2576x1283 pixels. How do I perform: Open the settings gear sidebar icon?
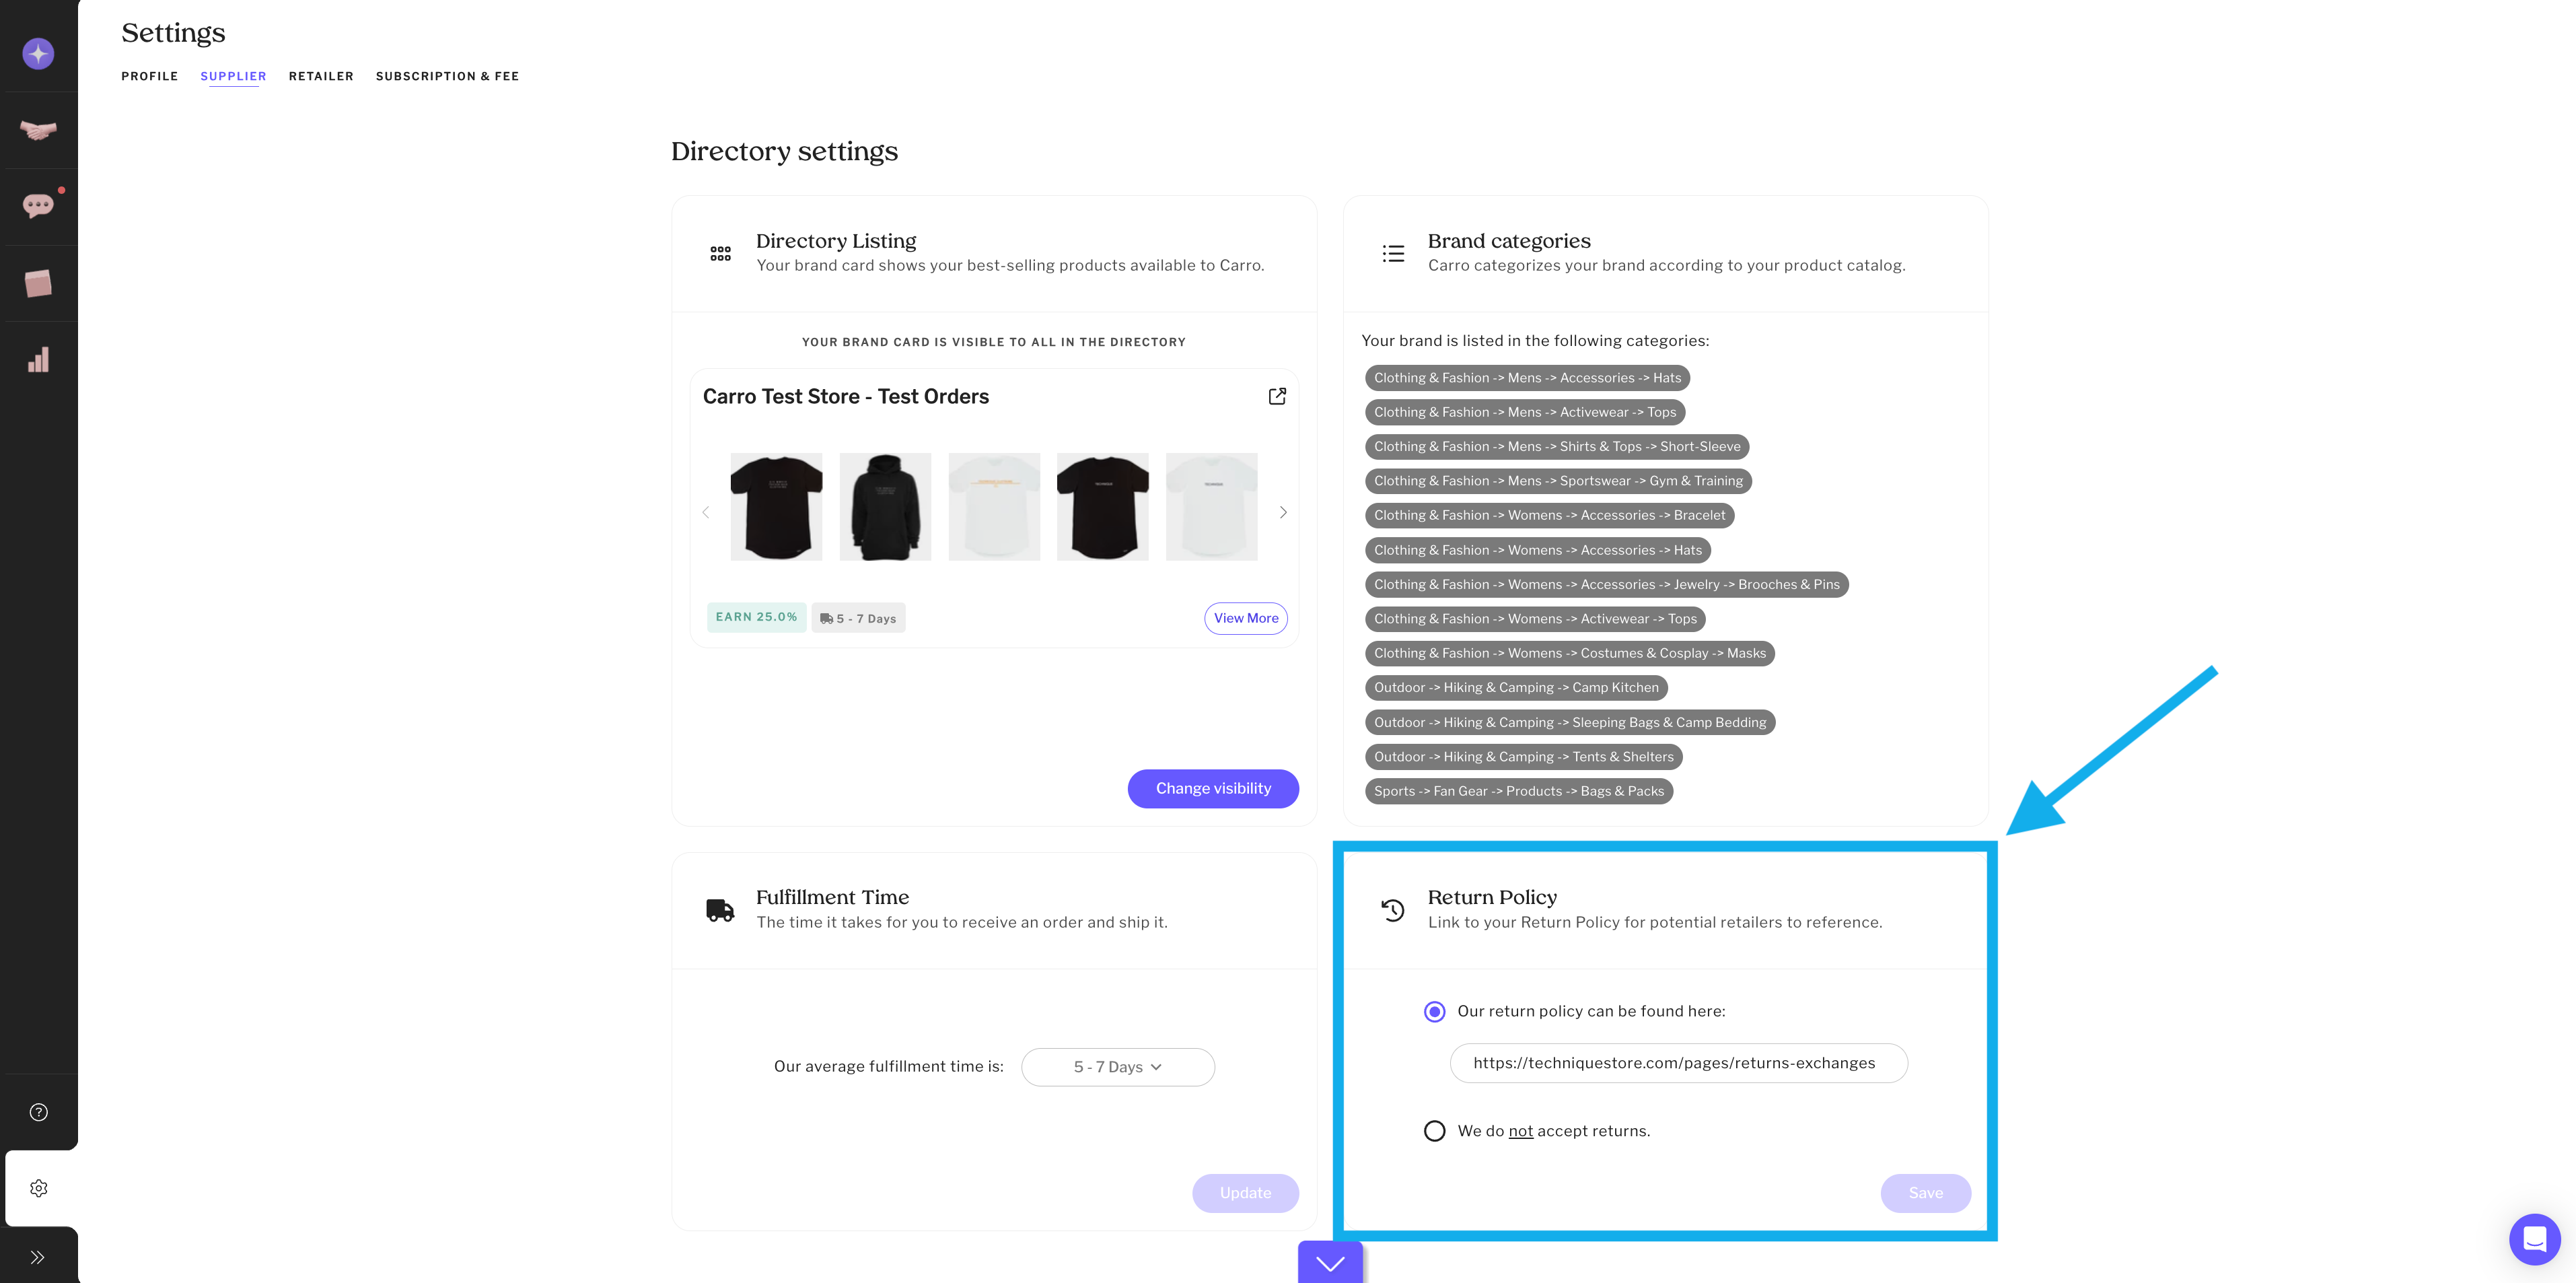point(39,1188)
